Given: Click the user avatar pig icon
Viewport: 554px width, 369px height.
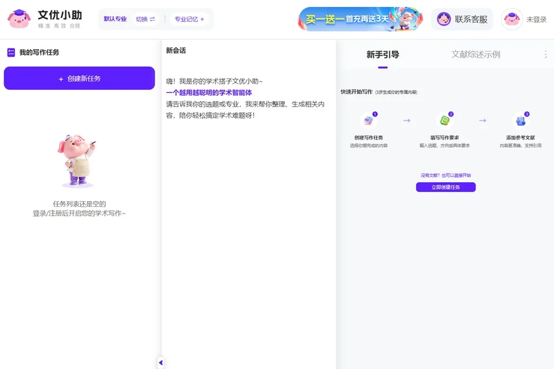Looking at the screenshot, I should (512, 19).
